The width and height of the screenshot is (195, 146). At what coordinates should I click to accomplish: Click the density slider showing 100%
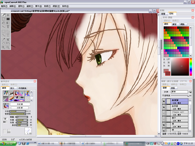point(17,114)
